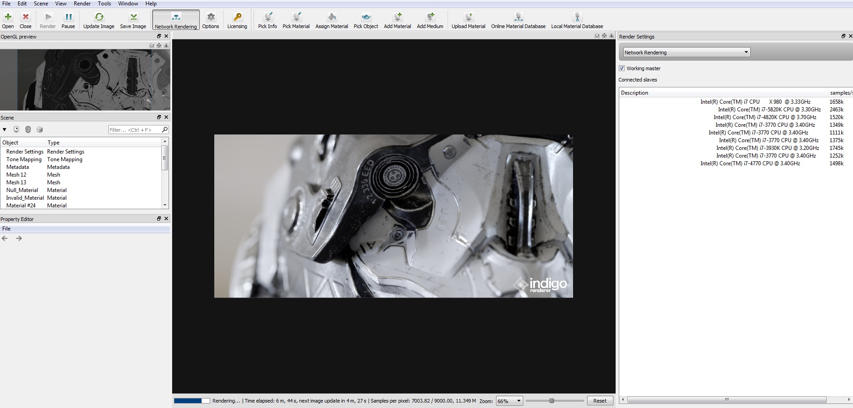Screen dimensions: 853x408
Task: Select Tone Mapping in the Scene list
Action: (24, 159)
